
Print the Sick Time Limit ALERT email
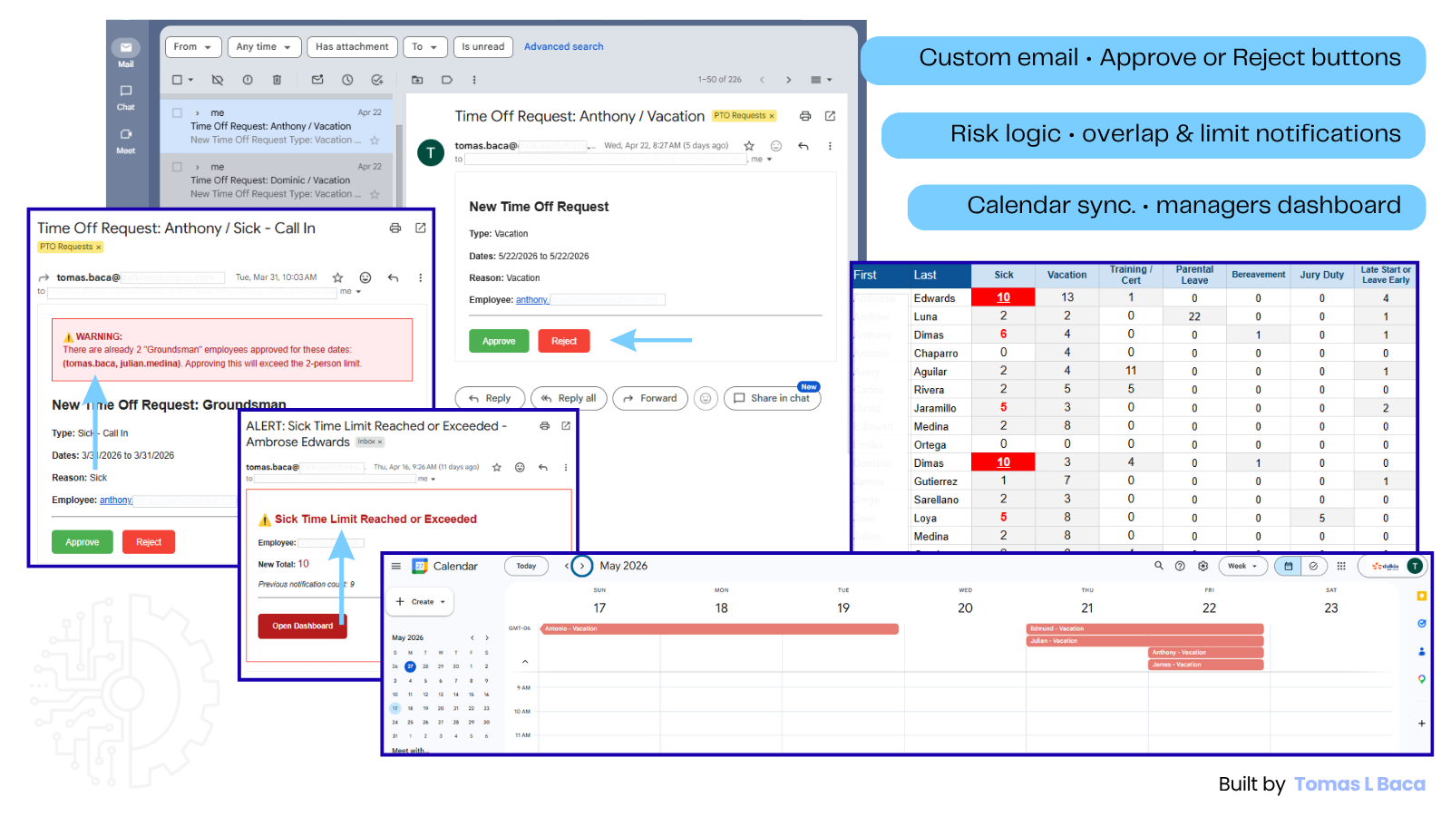click(x=544, y=426)
